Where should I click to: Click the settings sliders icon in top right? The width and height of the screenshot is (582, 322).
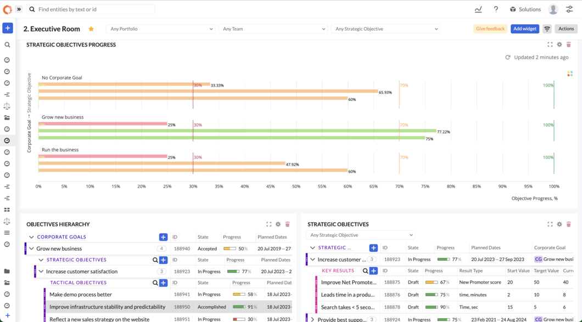[x=570, y=9]
